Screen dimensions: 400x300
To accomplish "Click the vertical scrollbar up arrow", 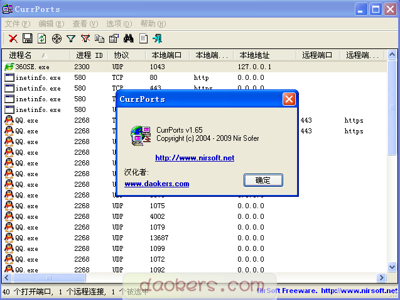I will pyautogui.click(x=392, y=54).
